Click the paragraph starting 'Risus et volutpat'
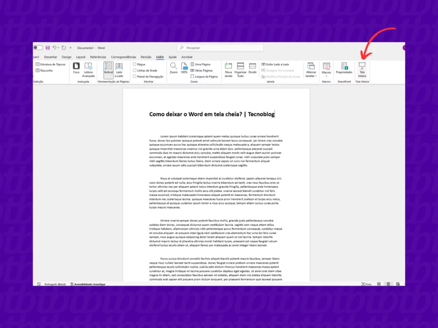This screenshot has width=438, height=328. [x=216, y=193]
